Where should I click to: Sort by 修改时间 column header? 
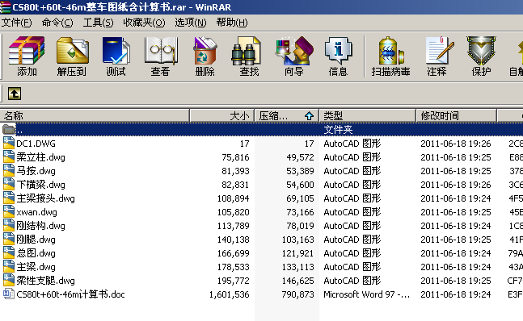pyautogui.click(x=456, y=116)
